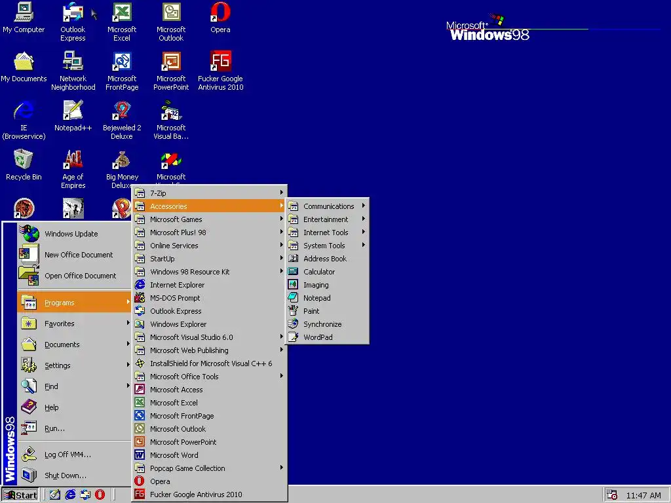Expand Windows 98 Resource Kit folder
This screenshot has width=671, height=503.
(209, 272)
